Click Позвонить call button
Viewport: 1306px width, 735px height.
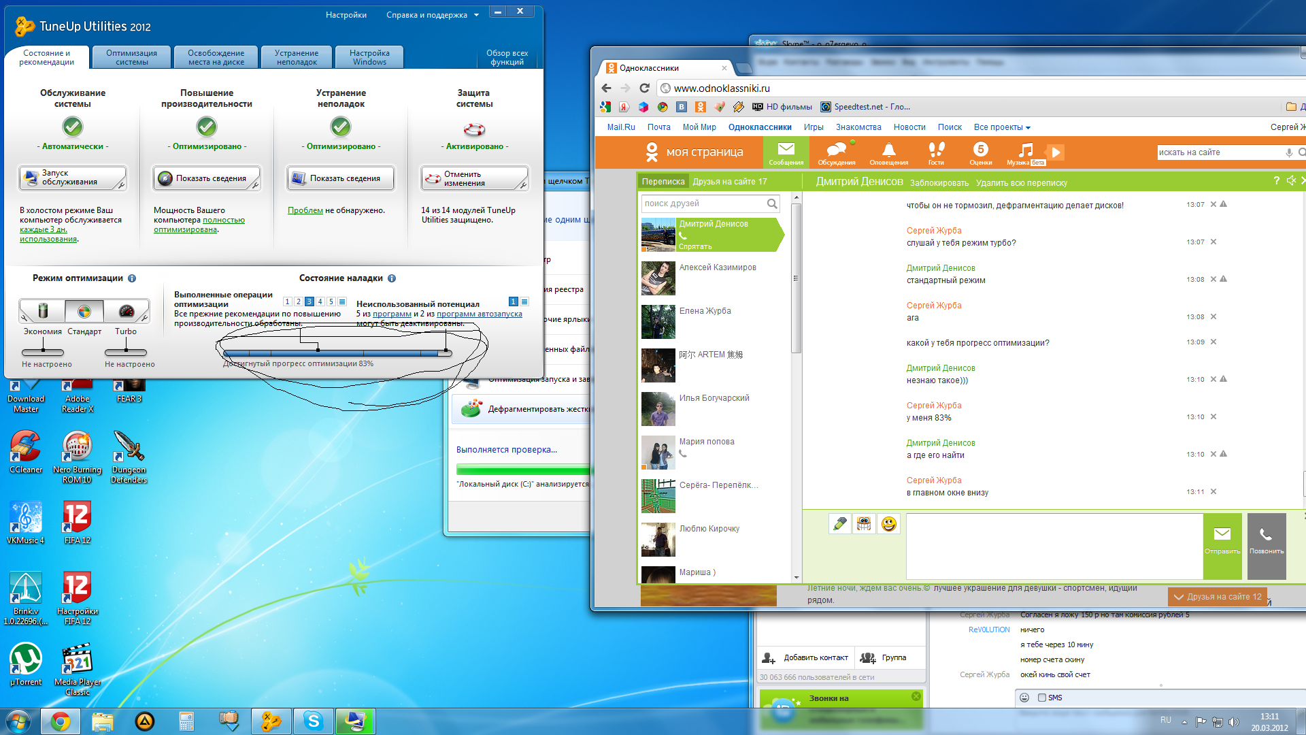(x=1266, y=546)
